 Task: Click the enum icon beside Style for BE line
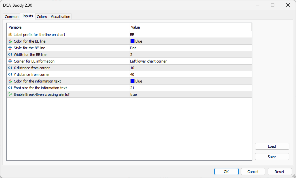pos(10,48)
